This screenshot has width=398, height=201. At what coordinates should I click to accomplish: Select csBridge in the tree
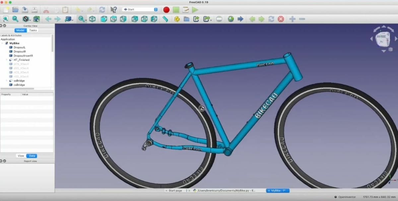point(19,85)
